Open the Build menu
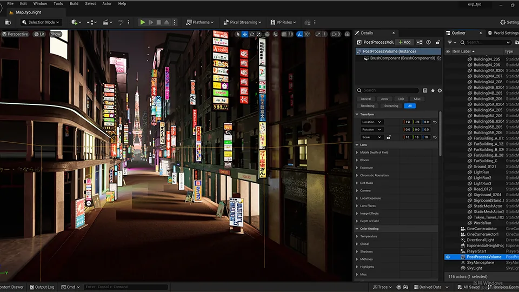The height and width of the screenshot is (292, 519). pyautogui.click(x=74, y=4)
